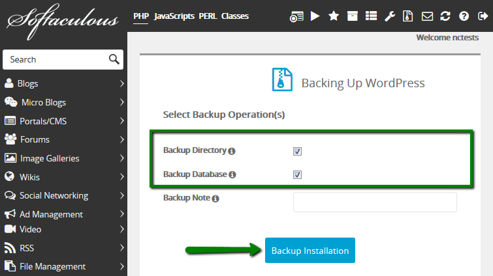The width and height of the screenshot is (493, 276).
Task: Expand the Forums category in sidebar
Action: [x=63, y=139]
